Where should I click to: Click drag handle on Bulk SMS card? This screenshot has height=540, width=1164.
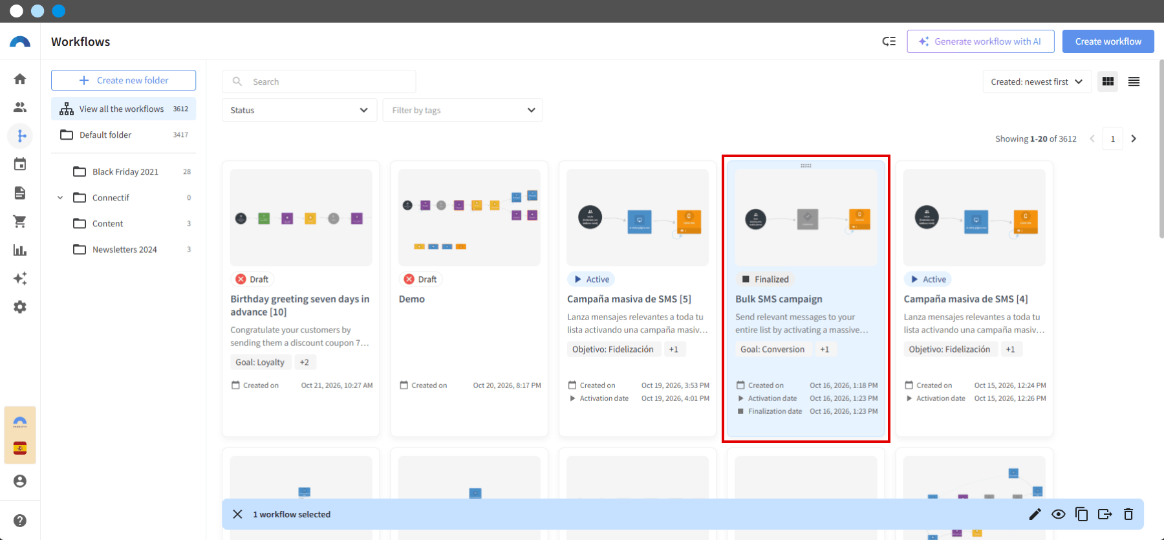pos(806,166)
